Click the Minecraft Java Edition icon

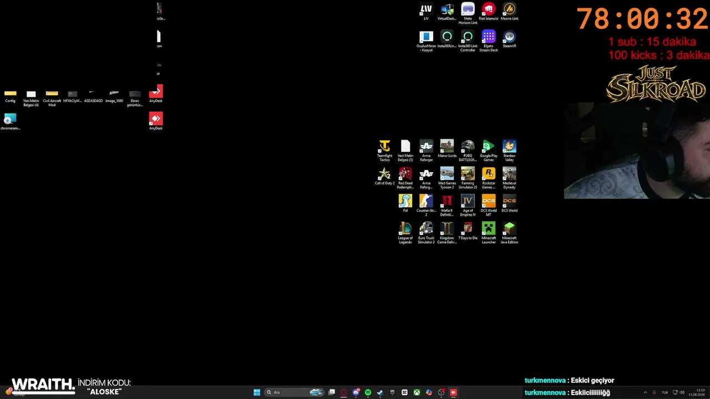[509, 233]
